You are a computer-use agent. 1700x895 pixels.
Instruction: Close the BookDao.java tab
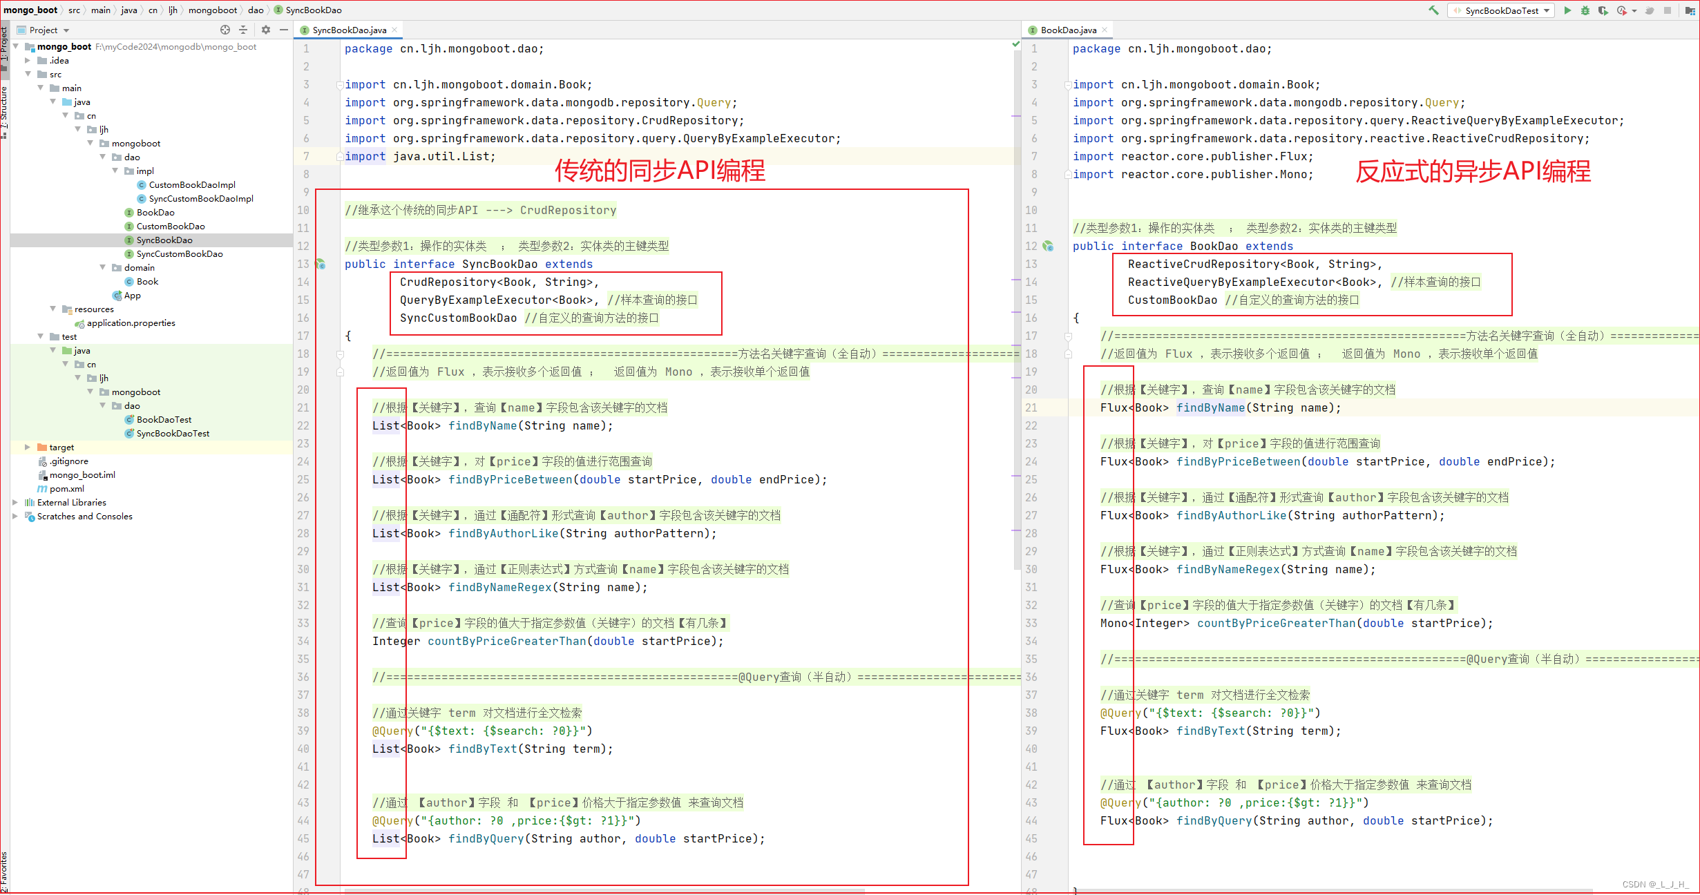(1105, 30)
